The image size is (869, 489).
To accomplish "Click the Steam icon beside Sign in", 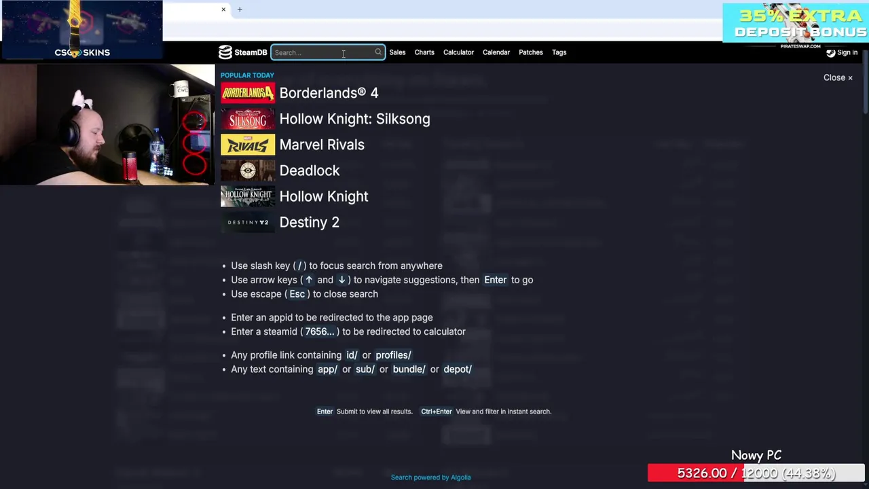I will point(830,52).
